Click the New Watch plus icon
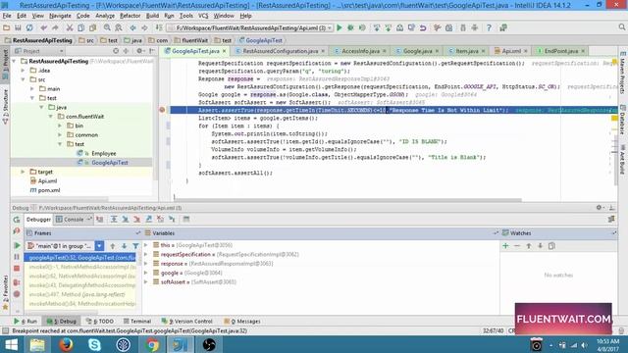628x353 pixels. (x=505, y=246)
